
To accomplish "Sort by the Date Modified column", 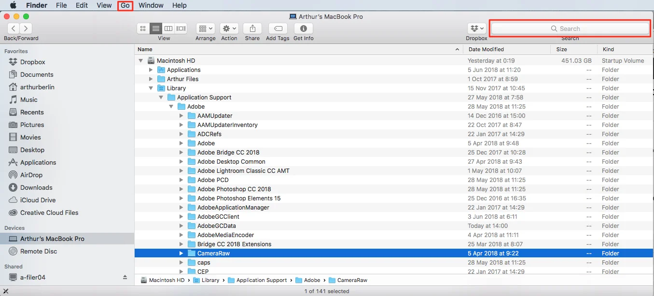I will click(x=507, y=49).
